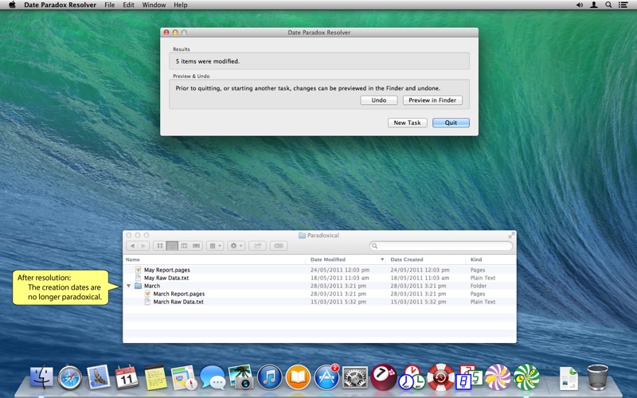The height and width of the screenshot is (398, 637).
Task: Open the Action gear dropdown in Finder toolbar
Action: (236, 246)
